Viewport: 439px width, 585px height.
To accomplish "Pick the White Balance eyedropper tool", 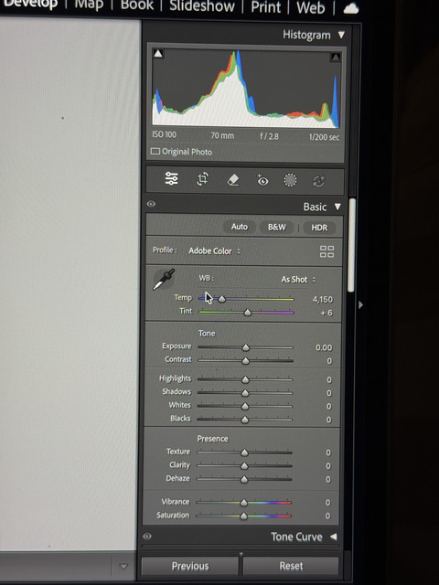I will pyautogui.click(x=164, y=279).
